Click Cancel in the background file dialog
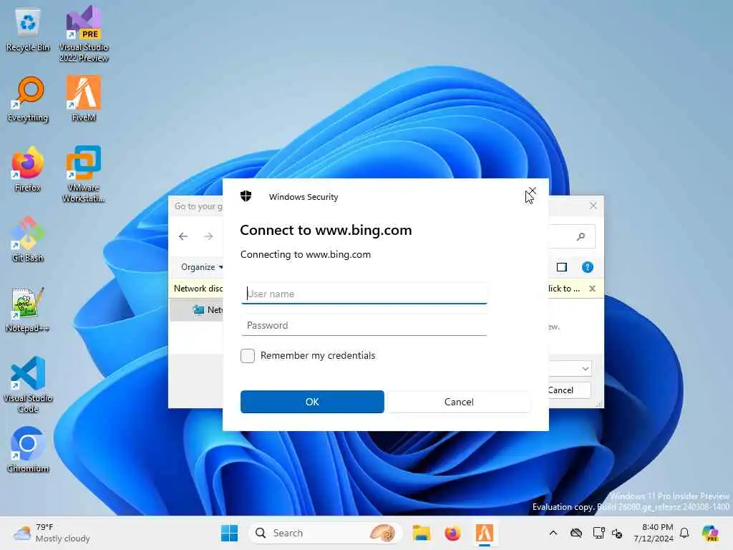This screenshot has height=550, width=733. coord(569,390)
